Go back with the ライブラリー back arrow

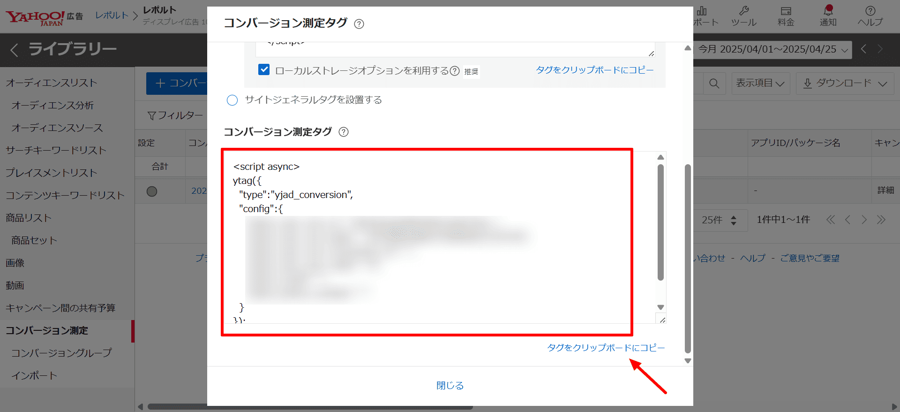(15, 49)
